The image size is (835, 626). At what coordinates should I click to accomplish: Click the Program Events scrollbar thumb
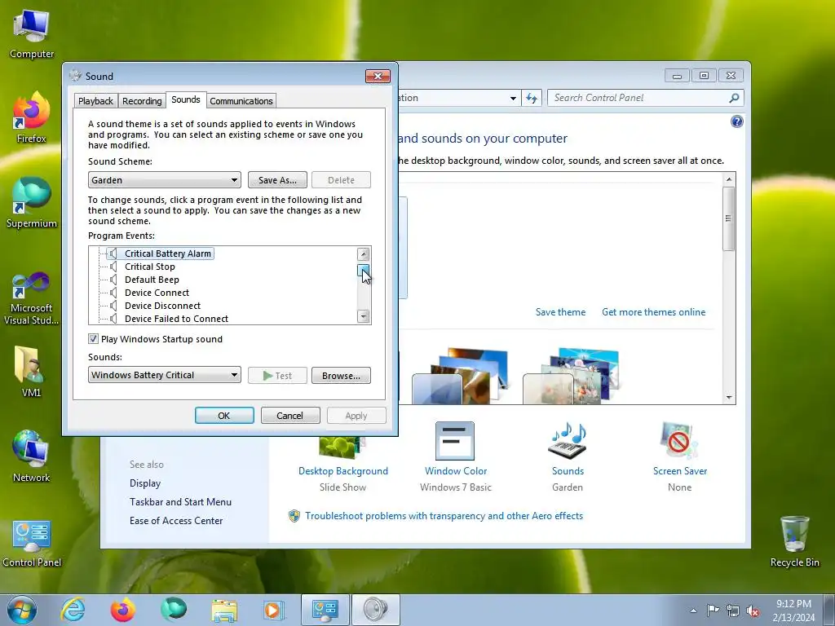[x=363, y=271]
